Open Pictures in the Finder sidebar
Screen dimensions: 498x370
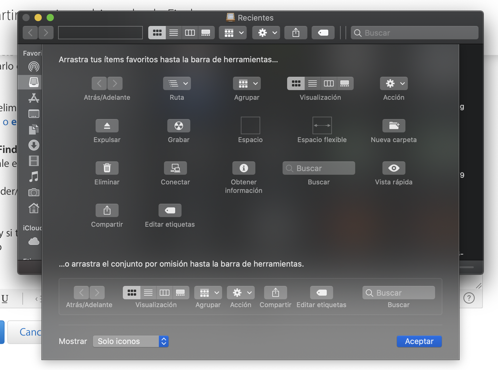pos(34,192)
